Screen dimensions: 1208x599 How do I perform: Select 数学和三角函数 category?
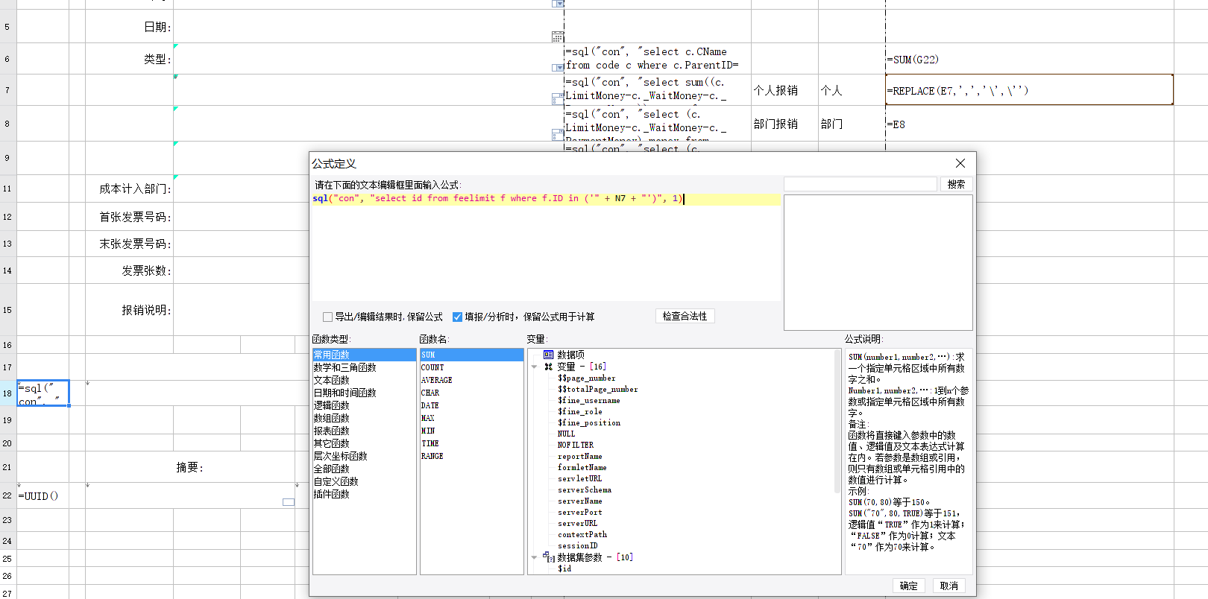(364, 367)
